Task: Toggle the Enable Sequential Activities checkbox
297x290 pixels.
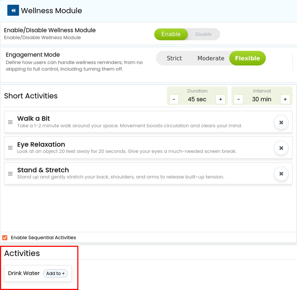Action: [5, 238]
